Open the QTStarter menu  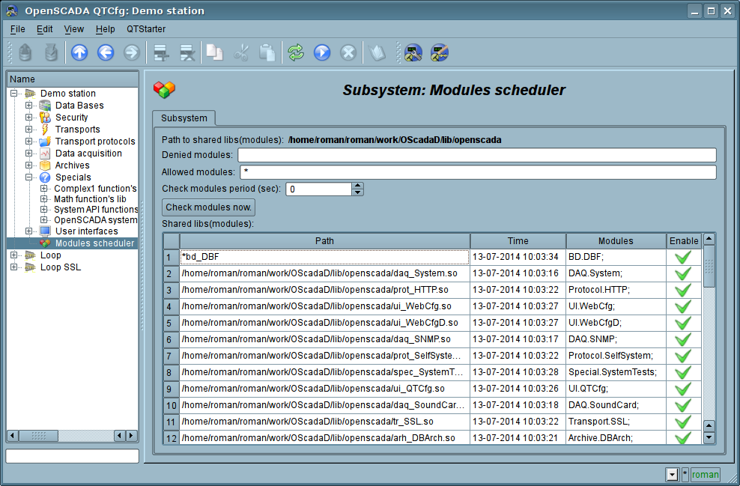point(146,29)
